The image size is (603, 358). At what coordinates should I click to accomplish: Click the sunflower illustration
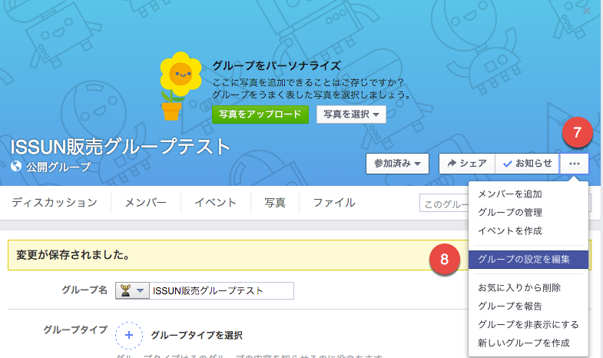(180, 86)
